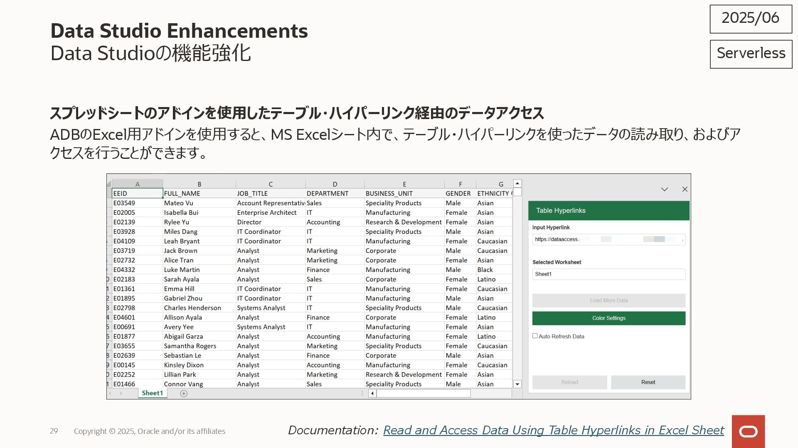Click the Lillian Park name cell
Viewport: 798px width, 448px height.
199,375
